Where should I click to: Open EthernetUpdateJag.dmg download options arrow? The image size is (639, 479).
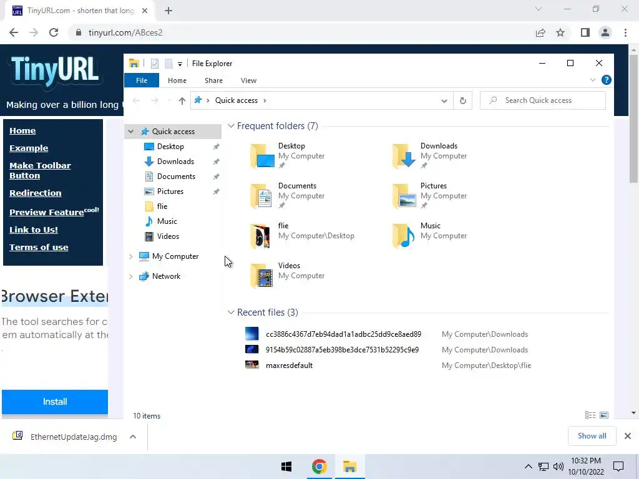(x=132, y=437)
